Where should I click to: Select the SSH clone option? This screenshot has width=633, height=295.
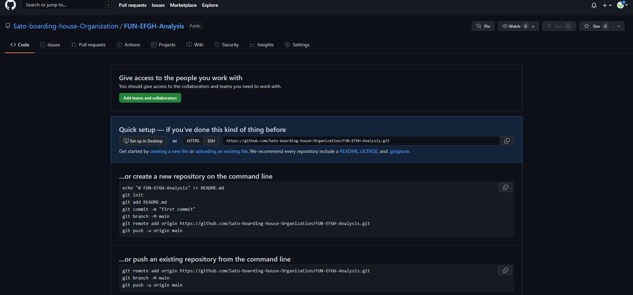coord(211,141)
